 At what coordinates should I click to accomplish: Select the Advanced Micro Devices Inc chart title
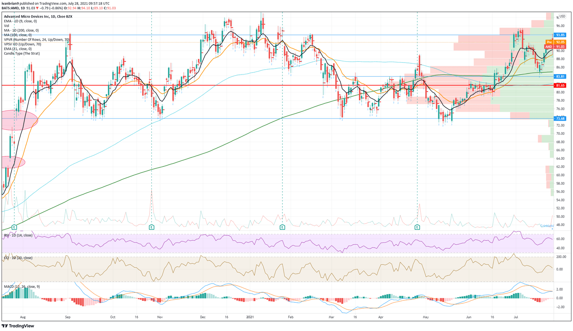pos(38,16)
